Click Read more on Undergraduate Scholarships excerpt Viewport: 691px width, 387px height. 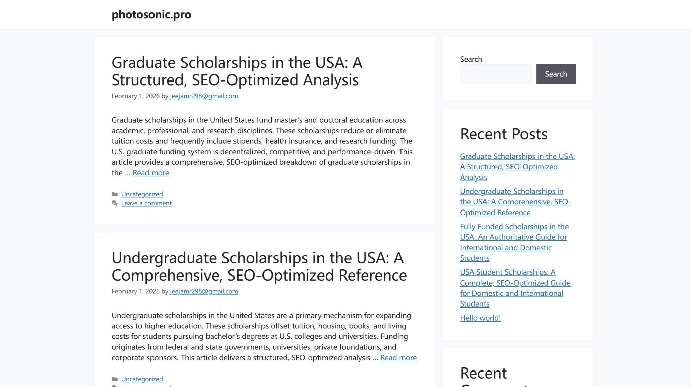tap(398, 358)
